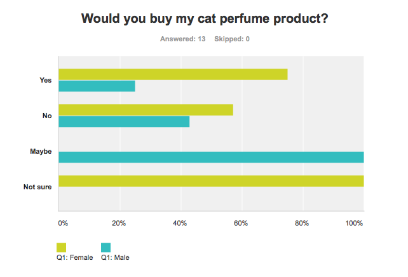Click the teal Maybe bar
Viewport: 408px width, 277px height.
tap(211, 157)
